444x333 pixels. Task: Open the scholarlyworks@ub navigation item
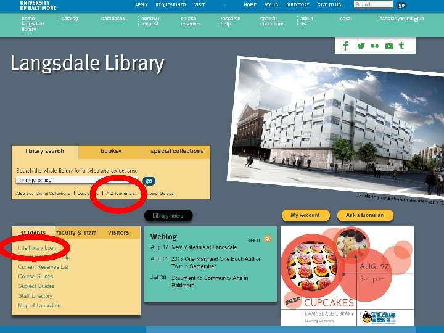click(402, 18)
